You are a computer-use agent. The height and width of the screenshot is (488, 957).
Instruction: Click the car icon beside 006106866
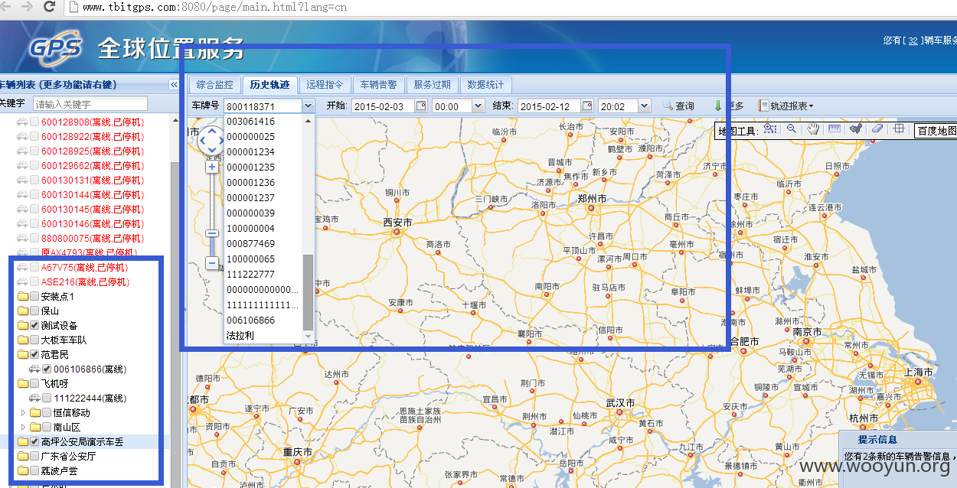[x=34, y=369]
